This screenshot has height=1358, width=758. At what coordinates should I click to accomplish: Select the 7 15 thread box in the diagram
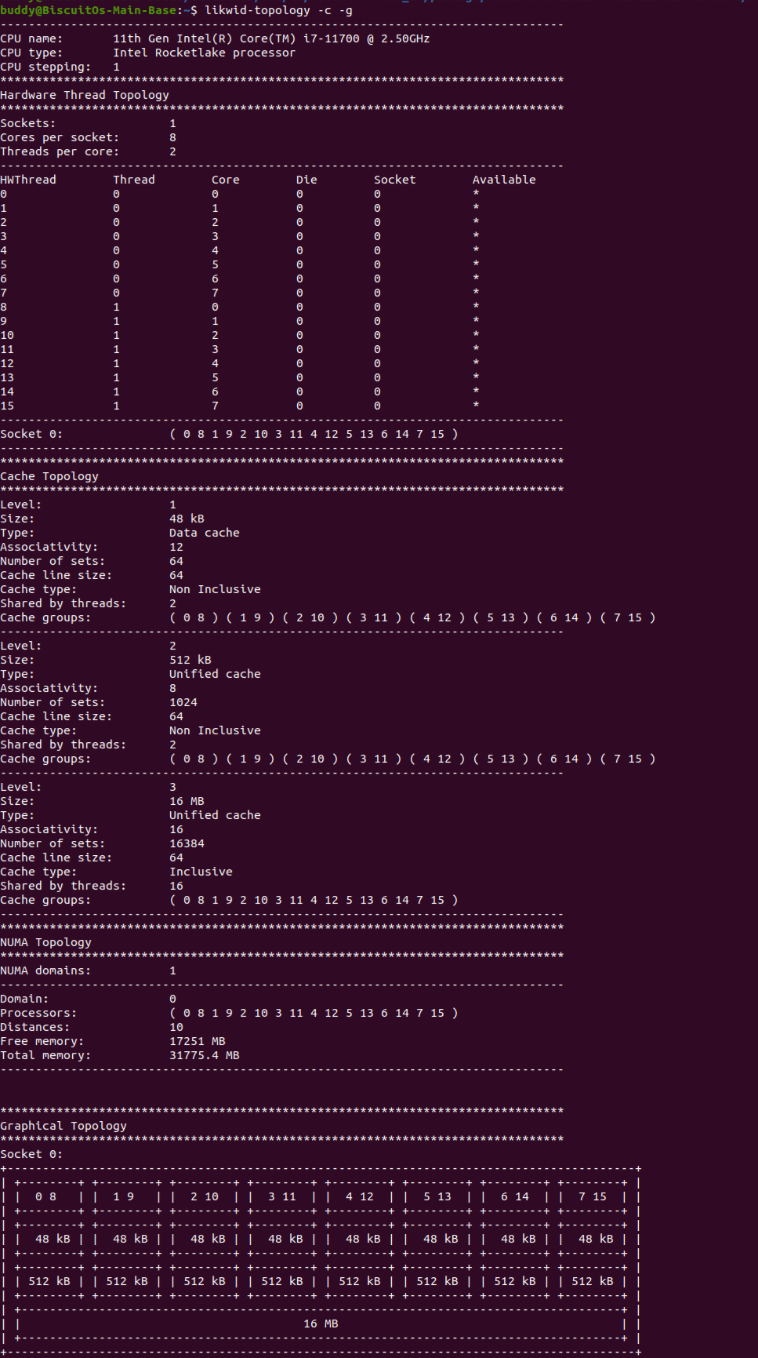tap(592, 1196)
